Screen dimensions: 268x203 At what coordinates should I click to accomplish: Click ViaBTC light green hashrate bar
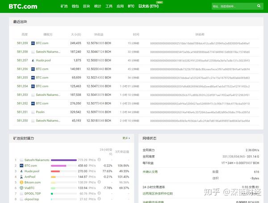point(53,188)
